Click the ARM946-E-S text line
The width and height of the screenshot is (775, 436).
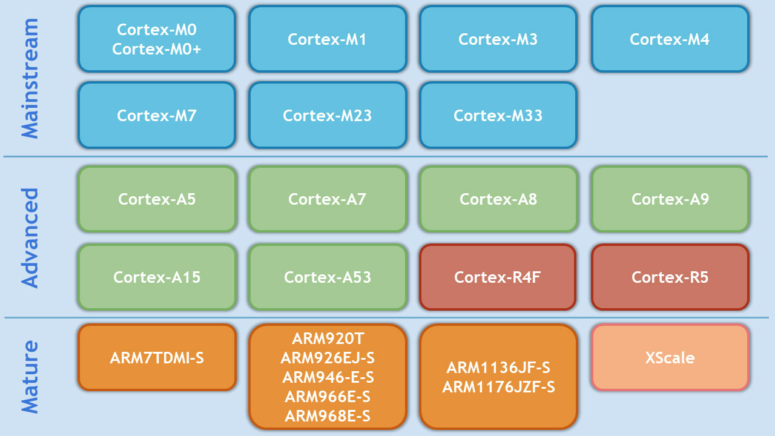click(328, 377)
